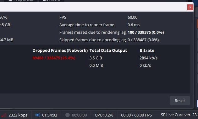Click the SE.Live Core version text
198x119 pixels.
click(x=179, y=115)
